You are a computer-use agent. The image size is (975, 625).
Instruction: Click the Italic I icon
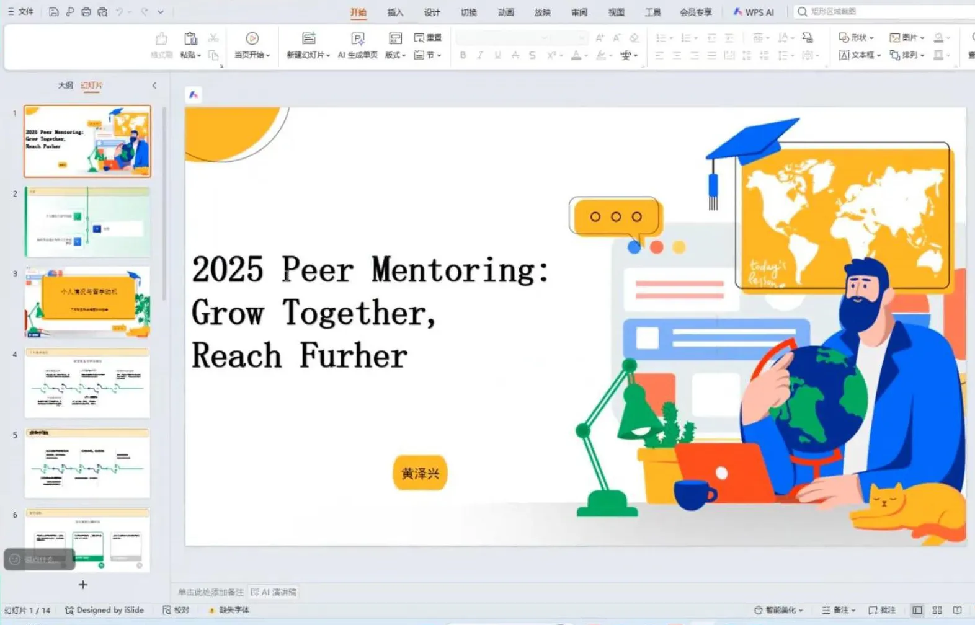pyautogui.click(x=480, y=55)
